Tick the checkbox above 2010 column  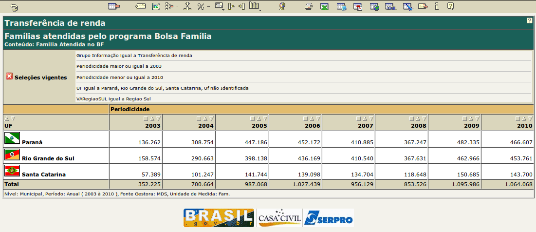518,118
